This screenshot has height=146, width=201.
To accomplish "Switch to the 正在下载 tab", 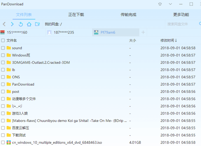I will click(x=76, y=15).
